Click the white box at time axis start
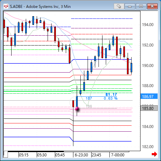Screen dimensions: 161x161 click(6, 154)
